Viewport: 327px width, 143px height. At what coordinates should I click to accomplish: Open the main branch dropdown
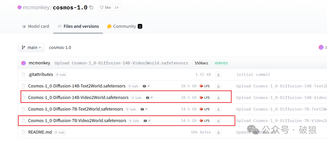tap(31, 47)
